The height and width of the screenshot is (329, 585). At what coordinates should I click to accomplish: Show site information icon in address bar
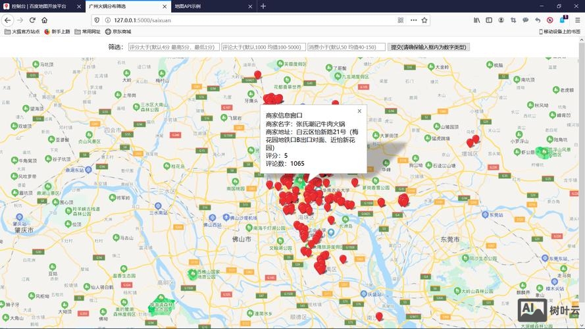point(107,20)
